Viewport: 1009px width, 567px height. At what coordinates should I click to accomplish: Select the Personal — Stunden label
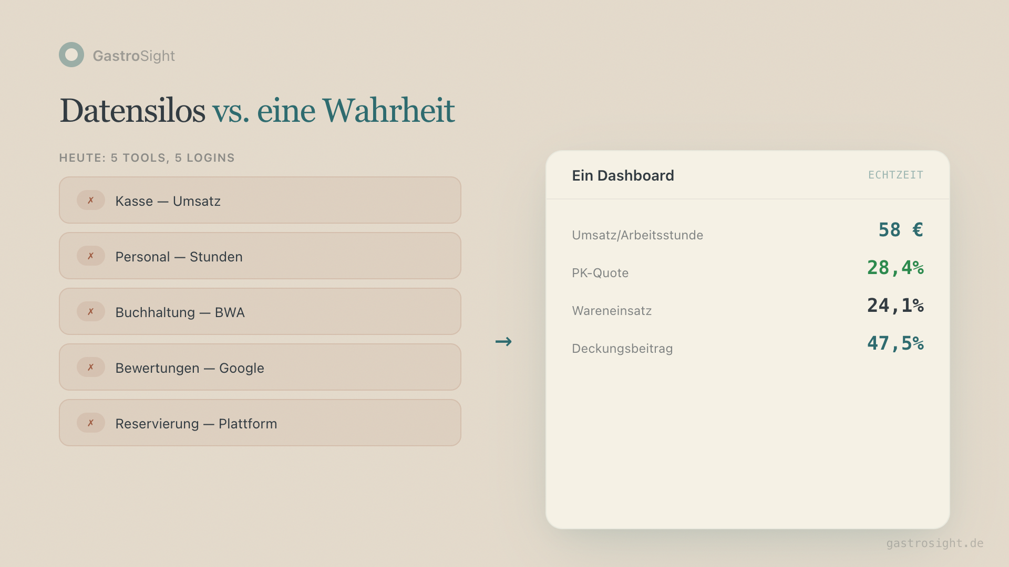[179, 257]
